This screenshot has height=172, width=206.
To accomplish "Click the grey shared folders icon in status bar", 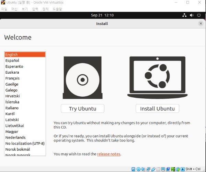I will (158, 169).
